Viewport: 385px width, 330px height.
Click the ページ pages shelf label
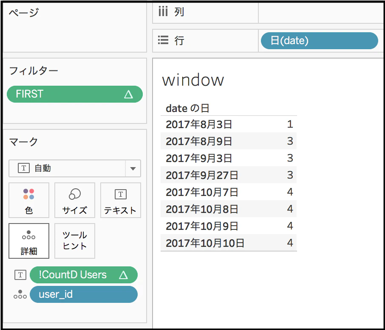tap(24, 12)
